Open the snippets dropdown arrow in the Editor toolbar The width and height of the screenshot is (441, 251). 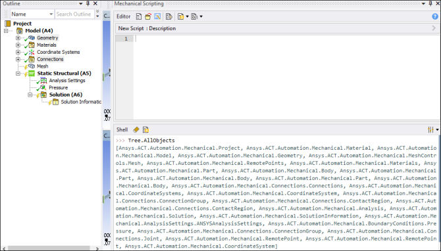tap(188, 17)
